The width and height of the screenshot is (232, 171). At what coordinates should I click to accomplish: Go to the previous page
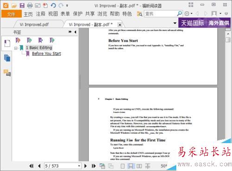[x=39, y=166]
